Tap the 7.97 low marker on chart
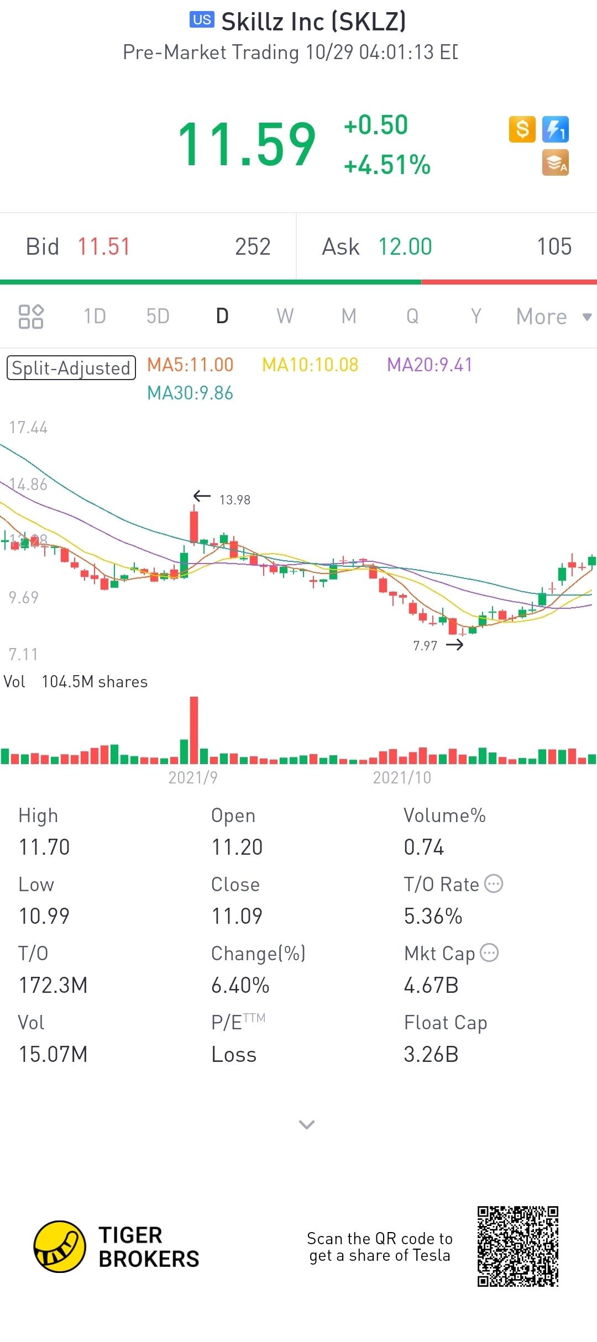 pos(425,646)
